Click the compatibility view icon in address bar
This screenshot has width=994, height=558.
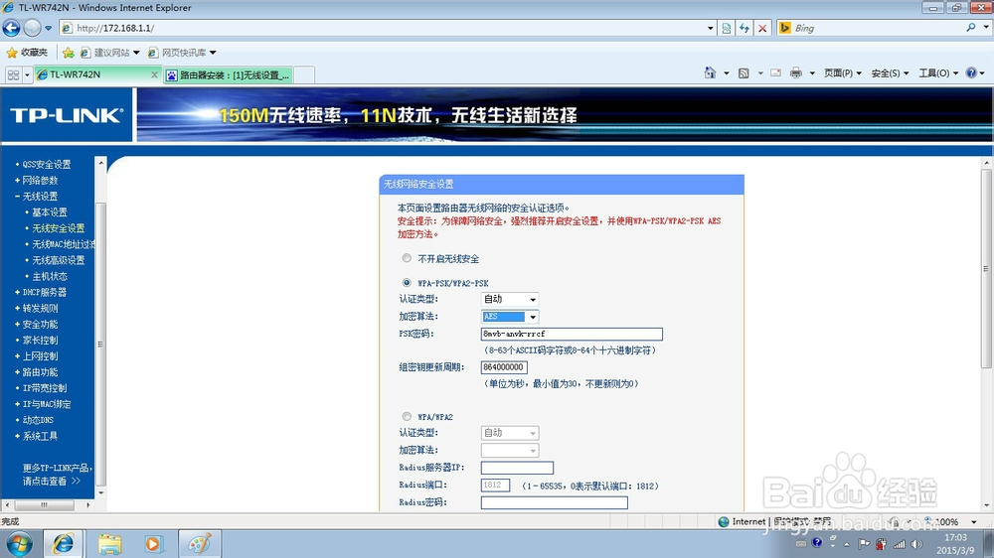point(727,28)
